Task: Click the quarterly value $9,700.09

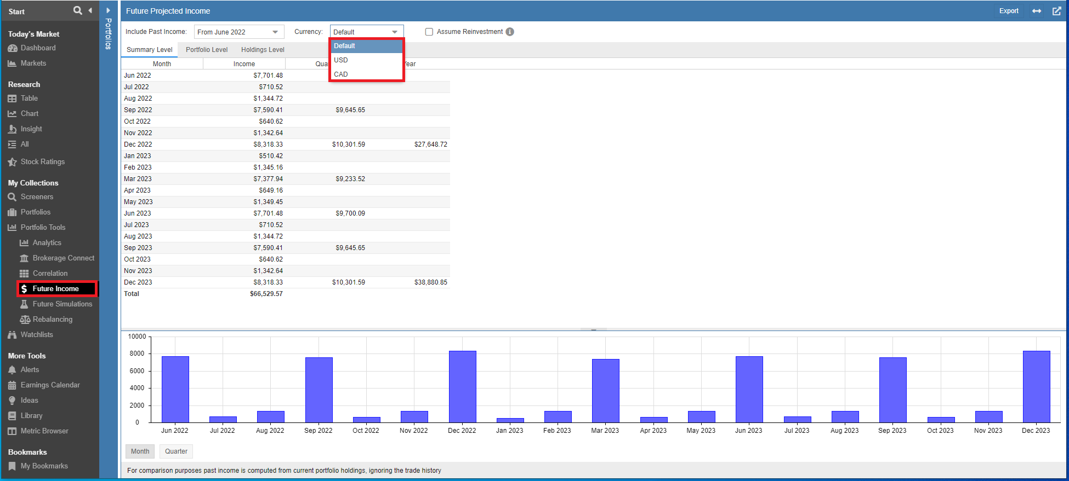Action: [x=350, y=213]
